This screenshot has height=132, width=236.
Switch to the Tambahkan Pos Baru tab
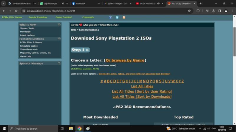point(22,4)
